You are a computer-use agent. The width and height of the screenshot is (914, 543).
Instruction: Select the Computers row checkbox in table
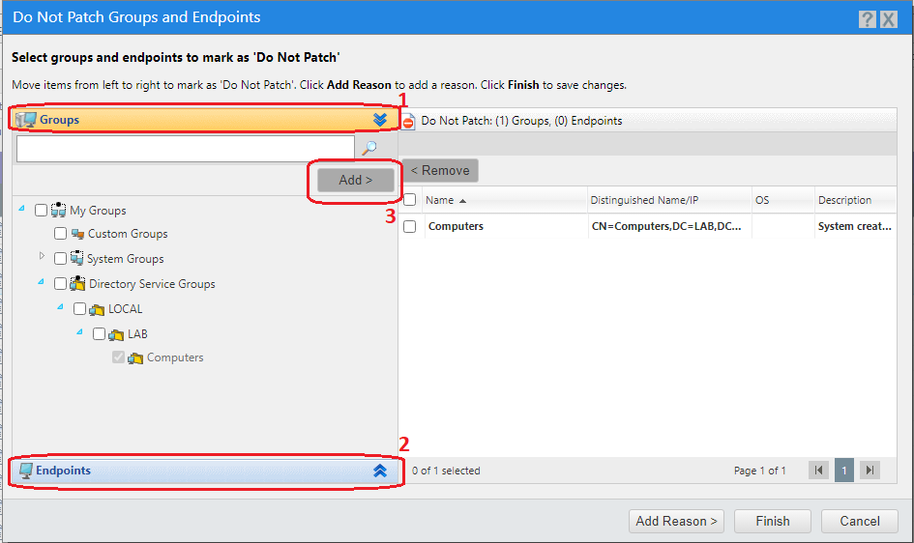(x=410, y=226)
